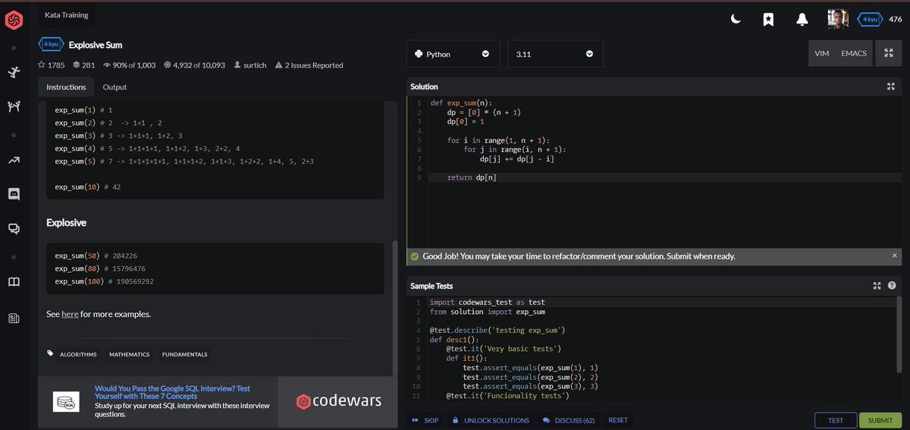The height and width of the screenshot is (430, 910).
Task: Open the Sample Tests help icon
Action: click(892, 286)
